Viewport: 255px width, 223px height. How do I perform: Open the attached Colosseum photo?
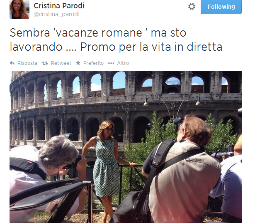(x=126, y=147)
